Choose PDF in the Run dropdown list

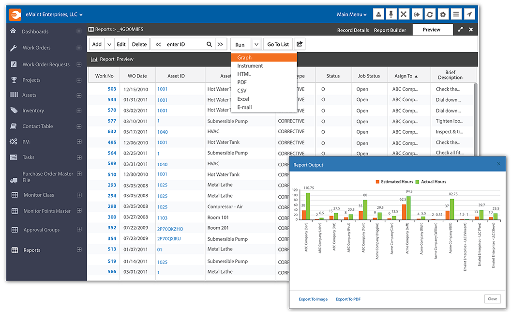coord(242,82)
